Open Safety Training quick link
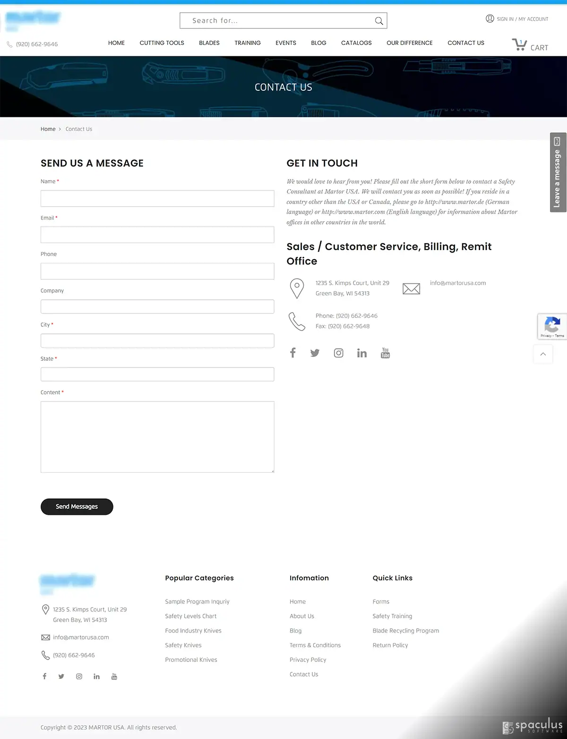Screen dimensions: 567x739 [x=392, y=617]
